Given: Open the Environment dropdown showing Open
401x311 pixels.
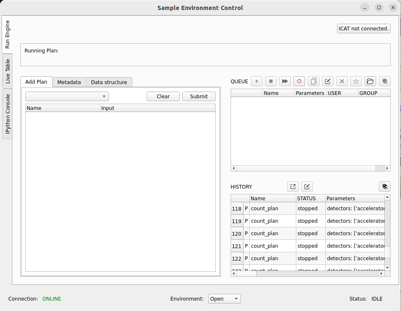Looking at the screenshot, I should click(x=224, y=299).
